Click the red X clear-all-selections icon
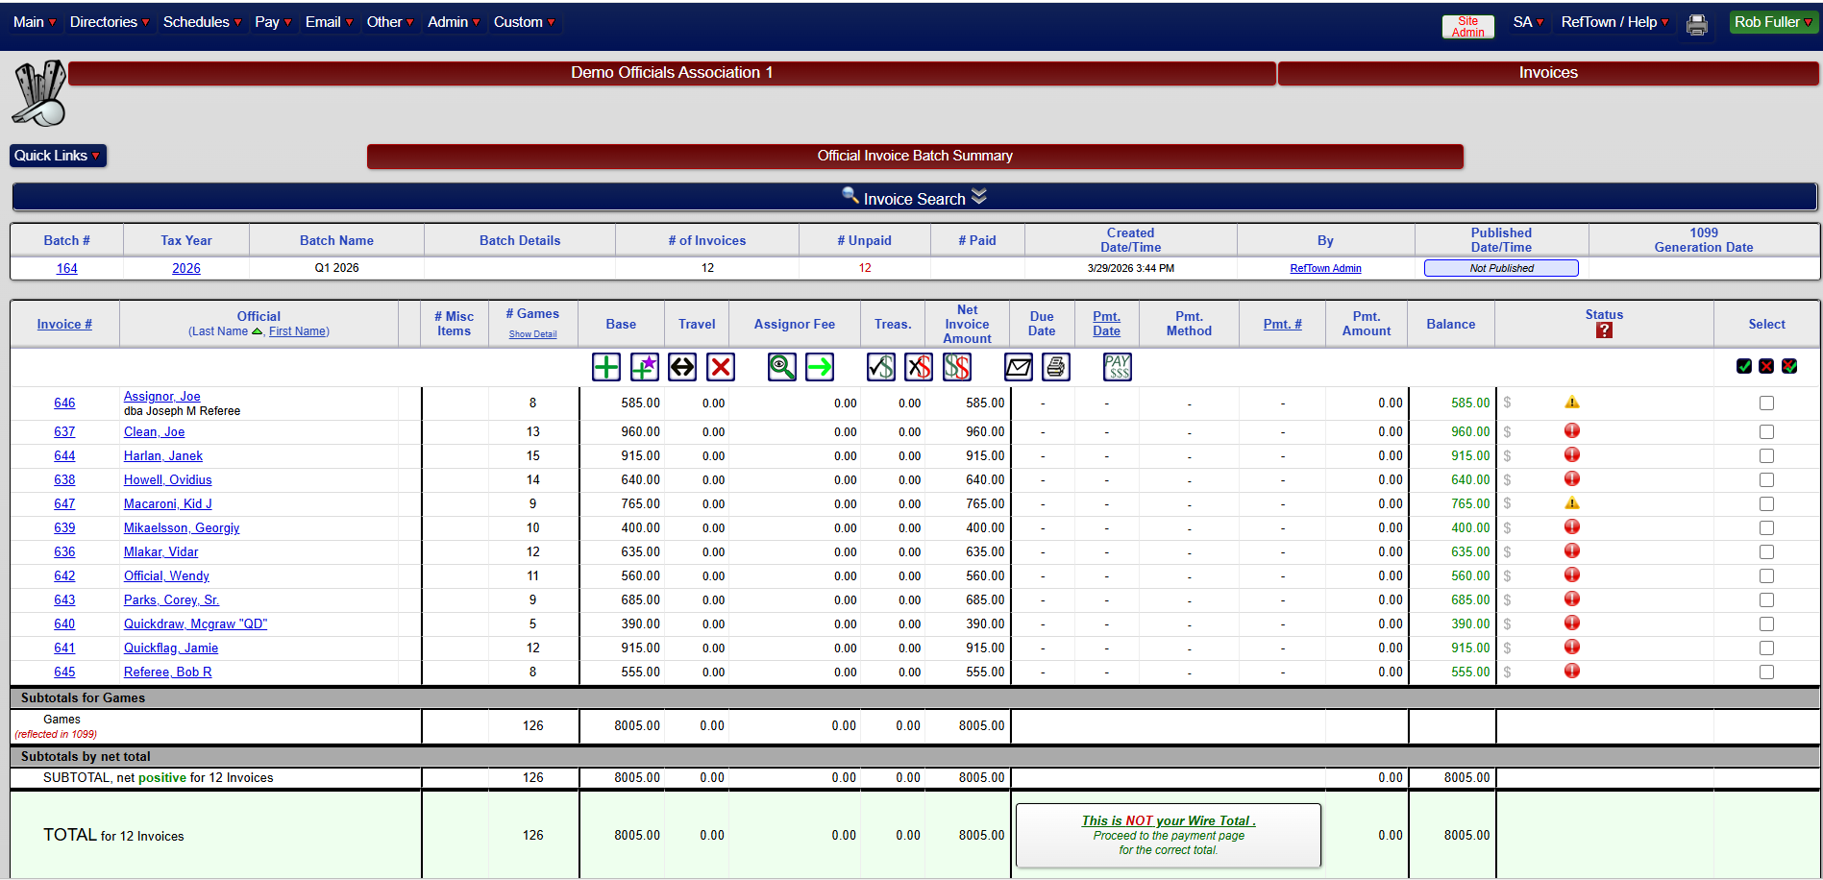 1765,366
